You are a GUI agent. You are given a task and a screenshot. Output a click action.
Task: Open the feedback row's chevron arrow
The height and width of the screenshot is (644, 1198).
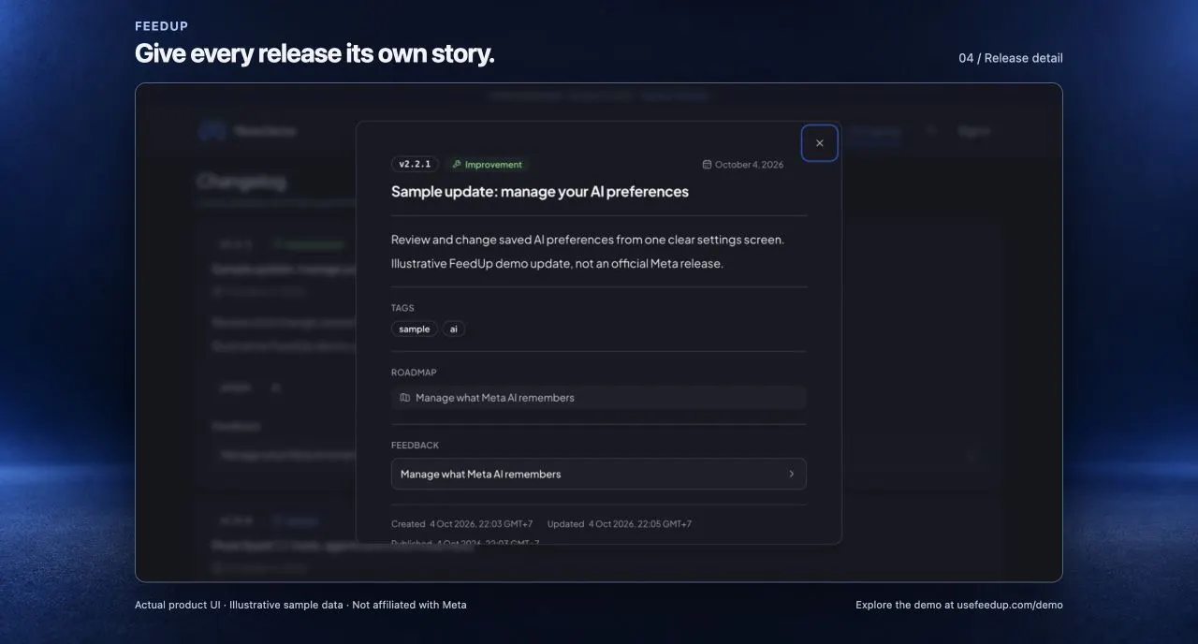(x=791, y=474)
